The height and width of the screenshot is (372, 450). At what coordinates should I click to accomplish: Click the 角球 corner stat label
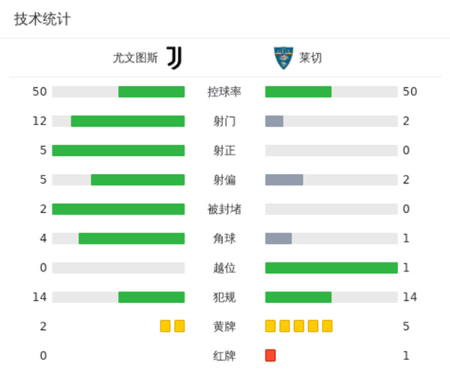224,238
